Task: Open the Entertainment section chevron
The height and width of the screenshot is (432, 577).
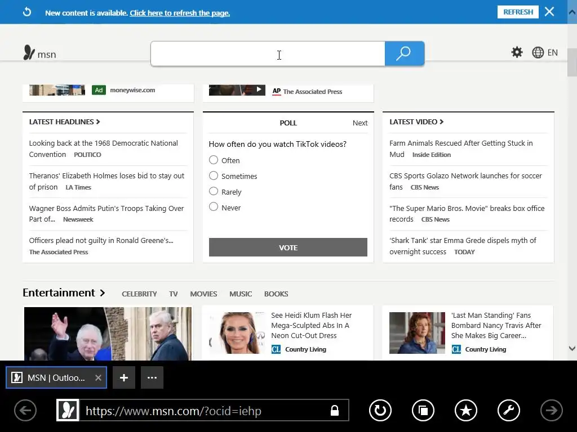Action: pyautogui.click(x=103, y=292)
